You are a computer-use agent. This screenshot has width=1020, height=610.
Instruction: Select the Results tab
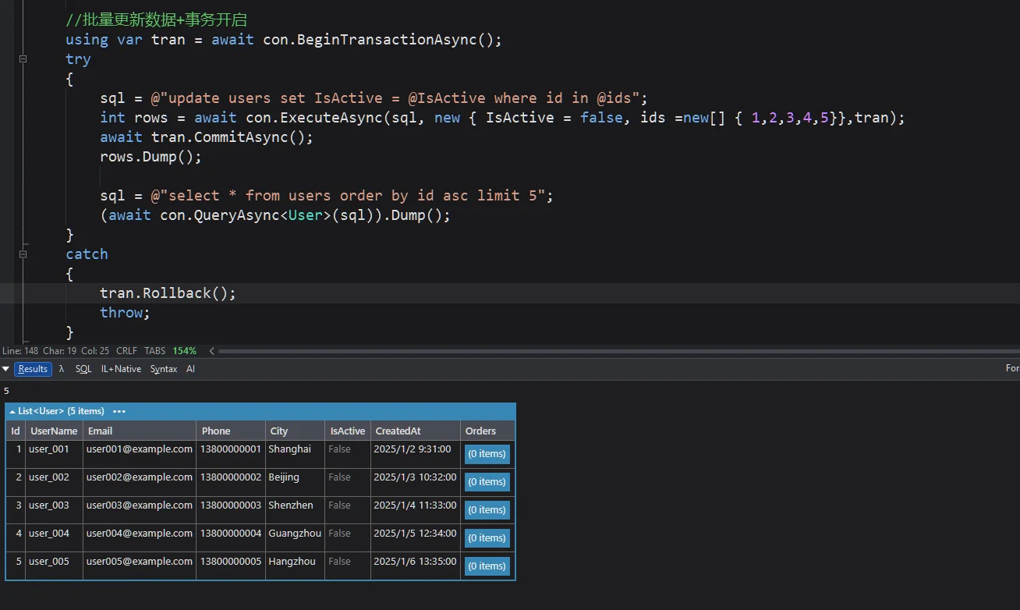(x=33, y=369)
